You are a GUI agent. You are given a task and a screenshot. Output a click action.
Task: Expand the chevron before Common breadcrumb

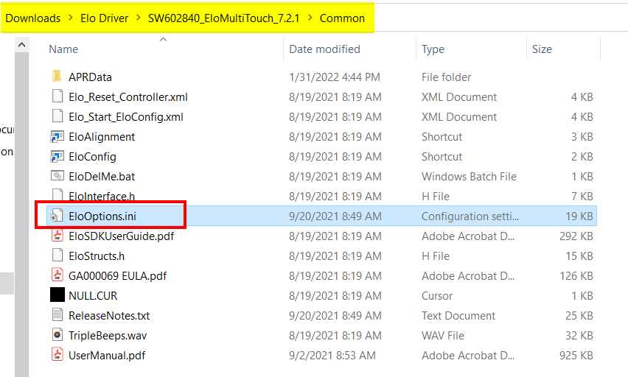pyautogui.click(x=310, y=18)
